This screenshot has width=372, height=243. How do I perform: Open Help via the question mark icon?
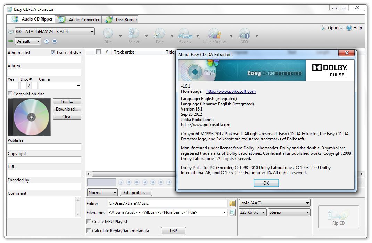tap(349, 28)
